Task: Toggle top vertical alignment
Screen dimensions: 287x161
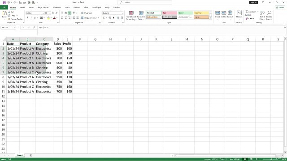Action: [62, 13]
